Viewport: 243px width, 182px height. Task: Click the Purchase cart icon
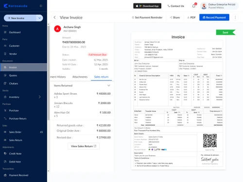[x=5, y=111]
